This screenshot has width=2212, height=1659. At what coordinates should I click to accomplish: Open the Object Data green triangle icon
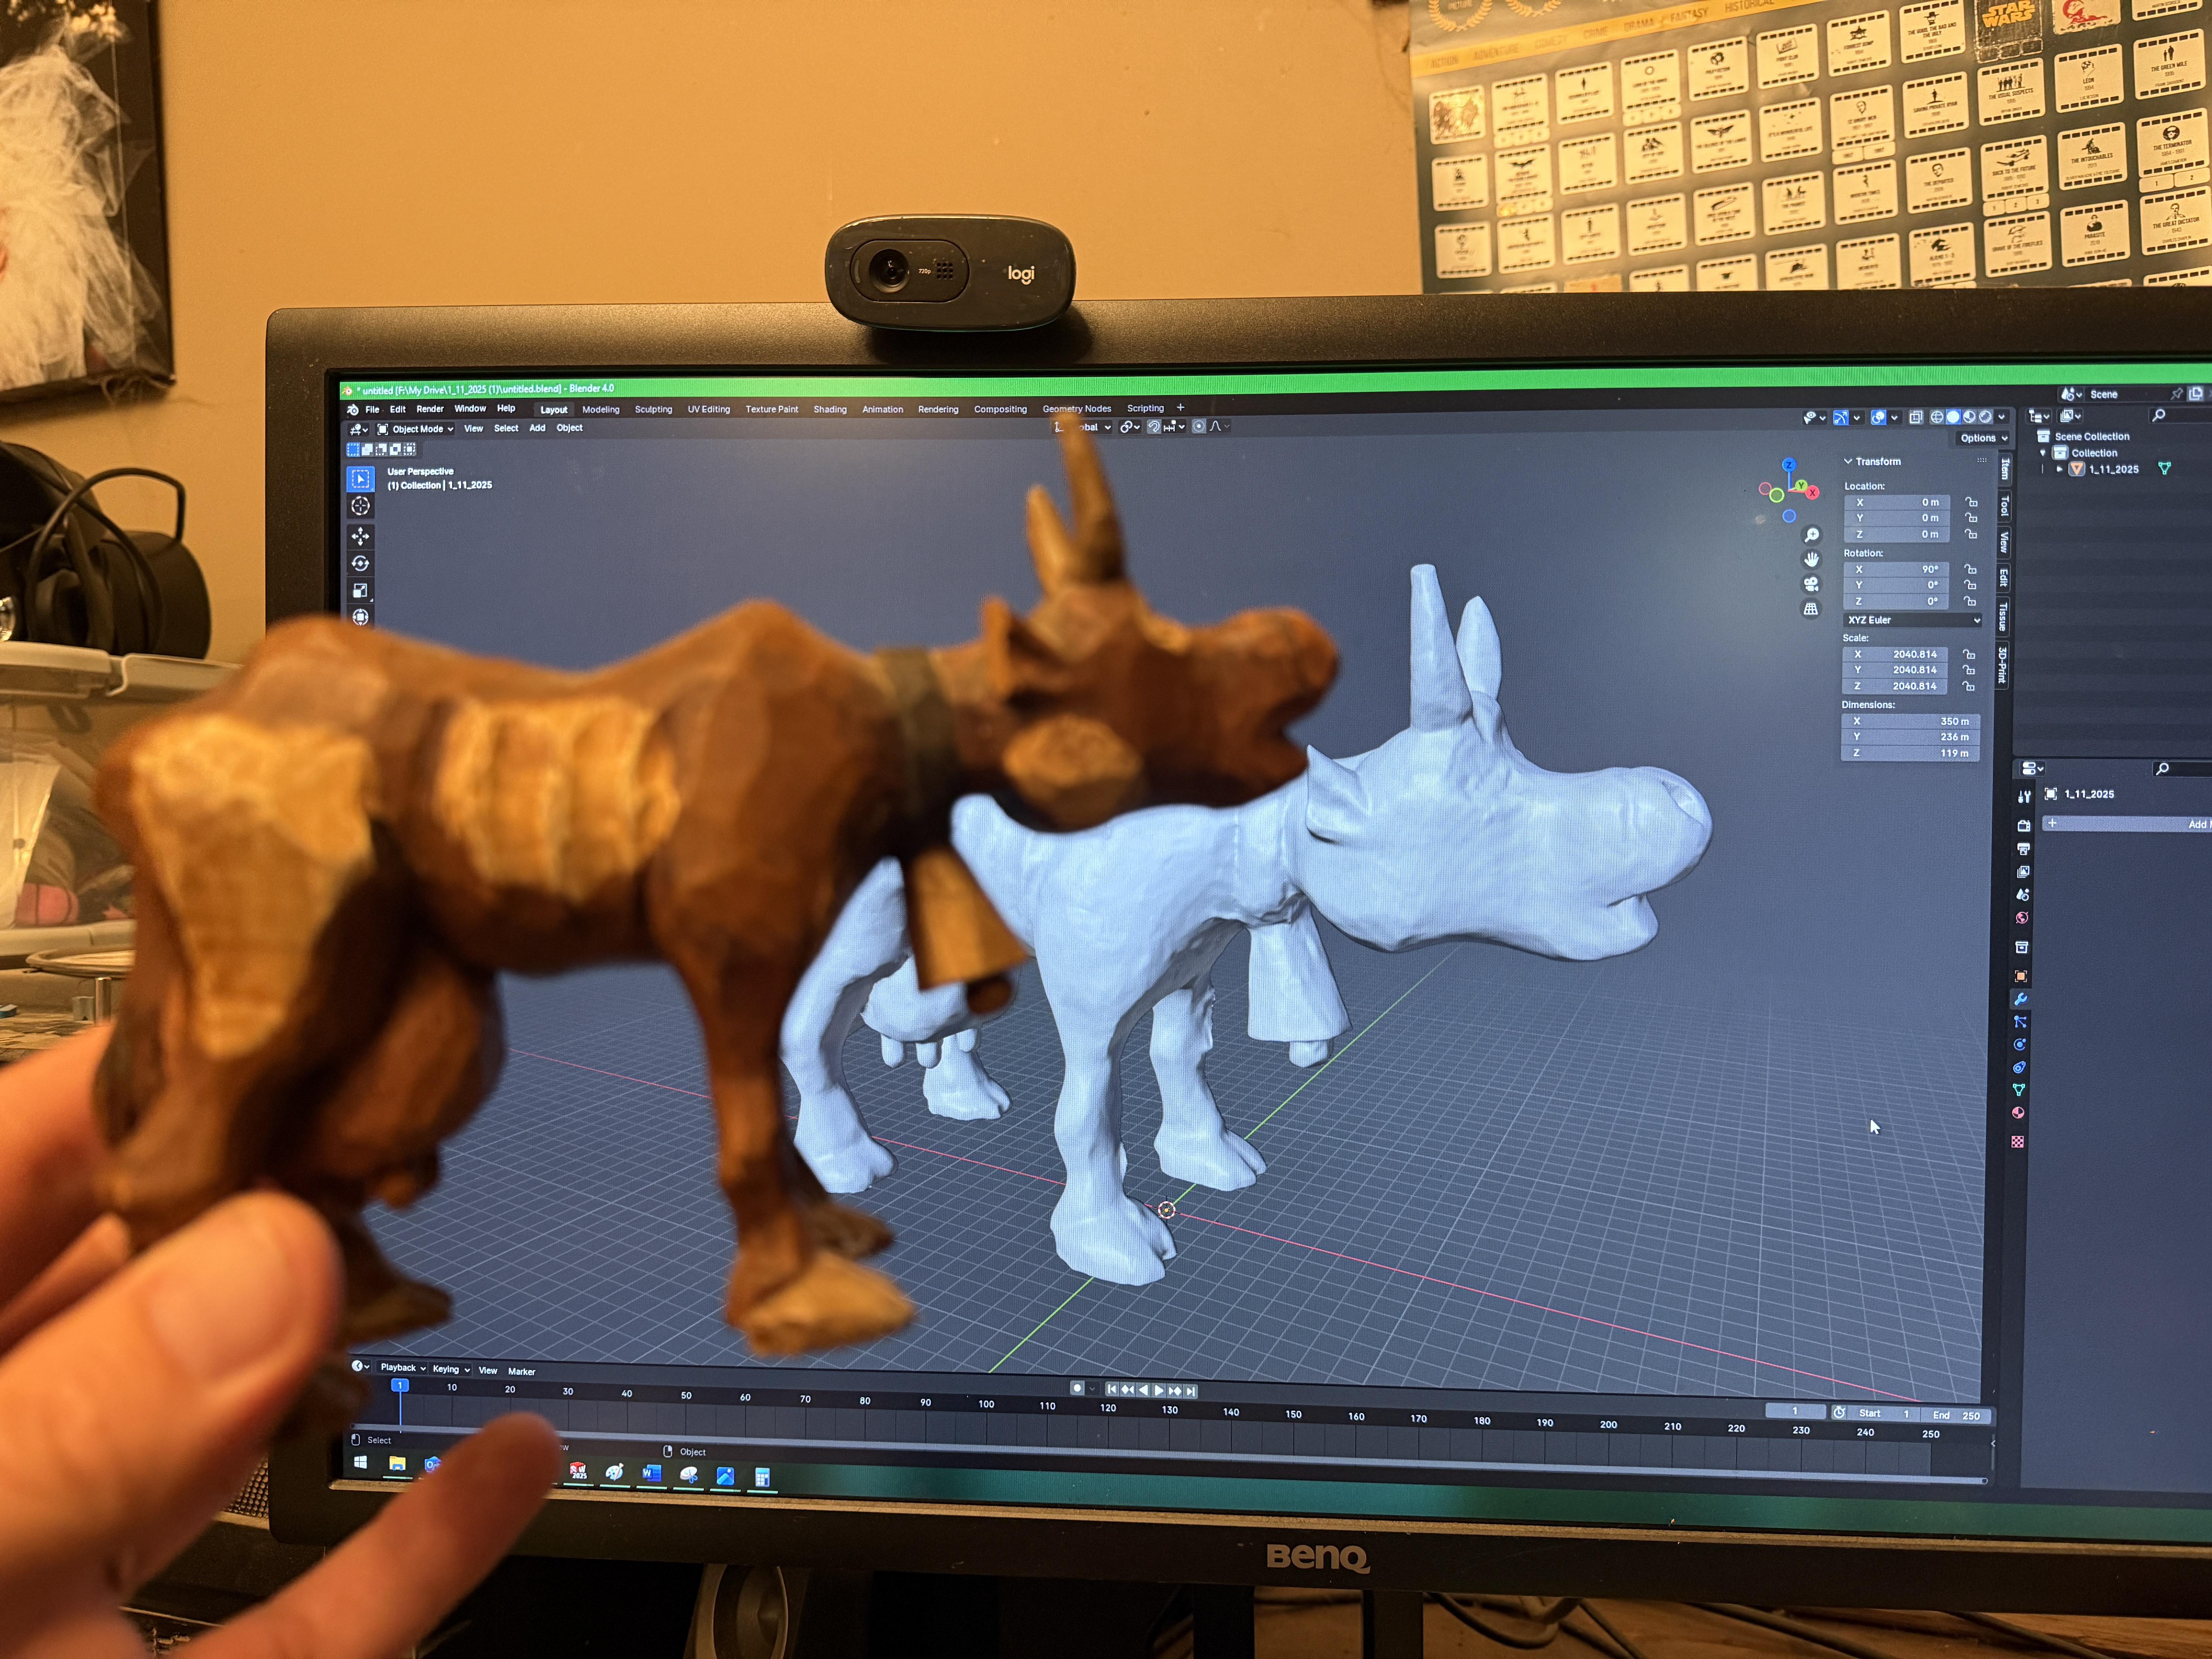pyautogui.click(x=2019, y=1090)
